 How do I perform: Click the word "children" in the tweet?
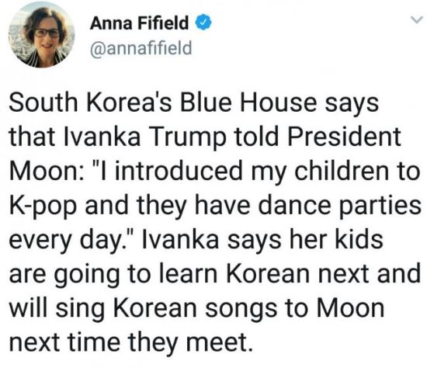342,171
